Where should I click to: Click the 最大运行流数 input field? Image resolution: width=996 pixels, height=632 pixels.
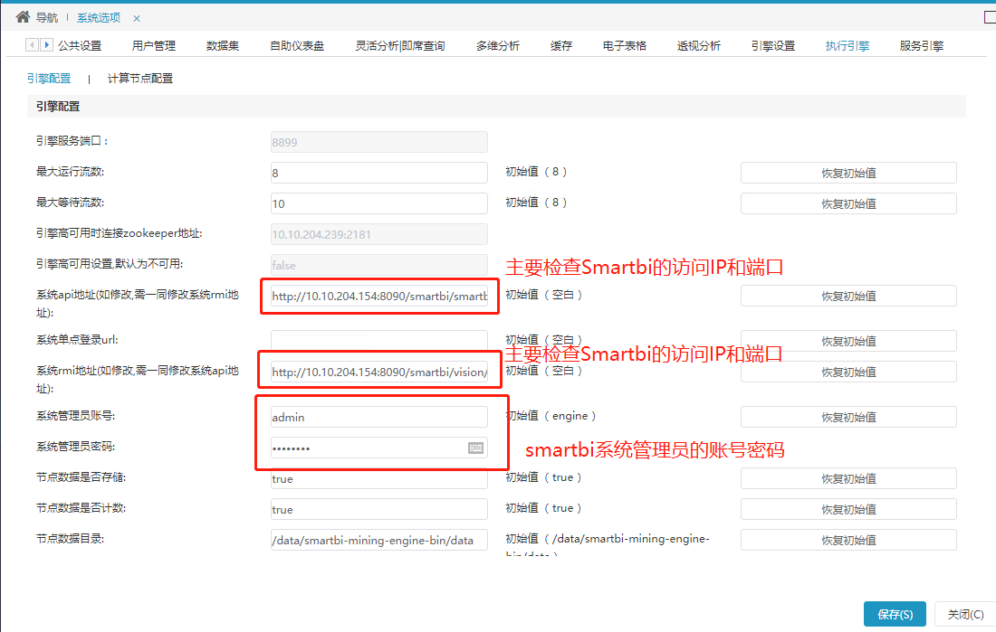(379, 173)
